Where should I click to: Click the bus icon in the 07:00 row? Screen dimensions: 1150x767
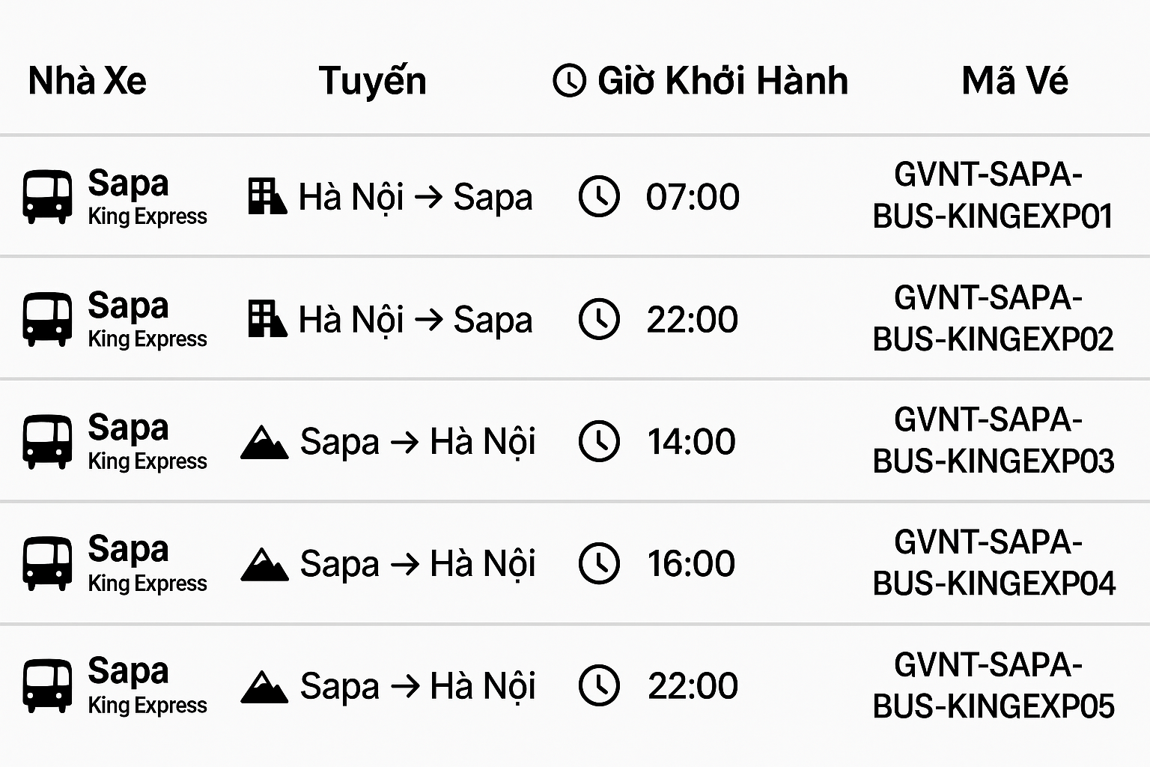pos(47,196)
